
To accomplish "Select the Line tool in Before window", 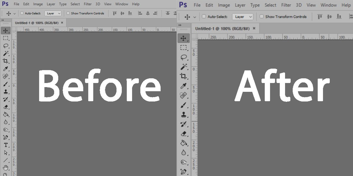I will [x=6, y=160].
